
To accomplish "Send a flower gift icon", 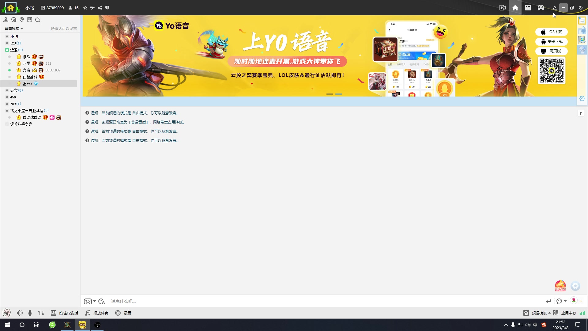I will [574, 300].
